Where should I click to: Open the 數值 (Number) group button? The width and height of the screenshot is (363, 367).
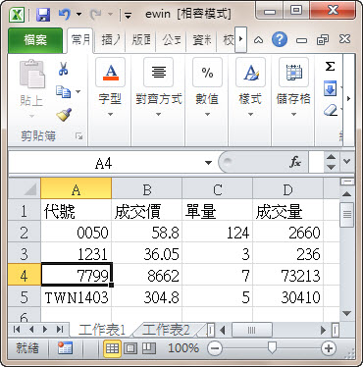pyautogui.click(x=207, y=87)
